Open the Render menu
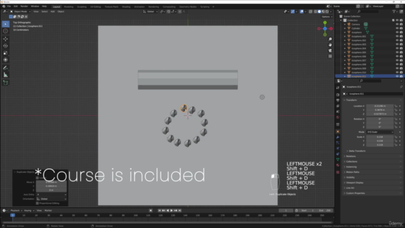Viewport: 405px width, 228px height. 24,6
